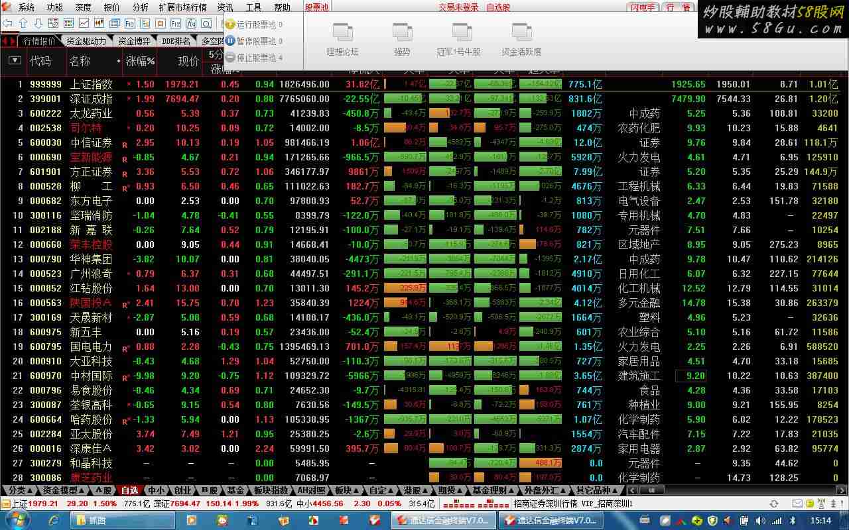Image resolution: width=849 pixels, height=530 pixels.
Task: Select stock row 601901 方正证券
Action: 424,172
